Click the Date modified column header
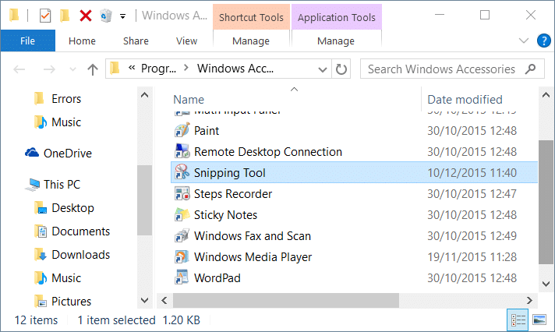 click(x=465, y=100)
